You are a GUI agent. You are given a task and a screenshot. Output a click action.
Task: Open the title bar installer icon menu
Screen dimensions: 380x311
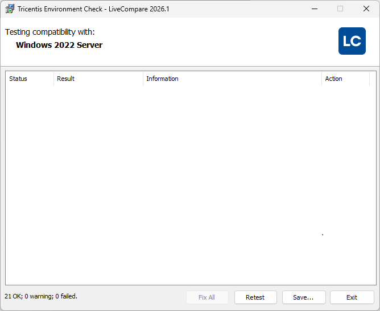10,9
